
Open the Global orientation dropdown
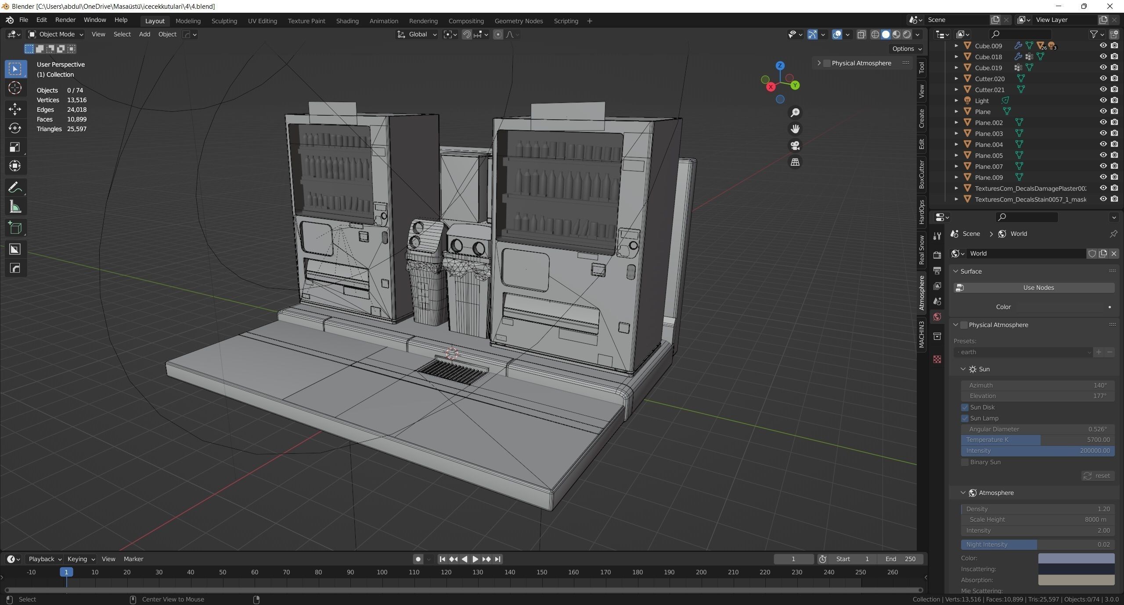[x=417, y=34]
